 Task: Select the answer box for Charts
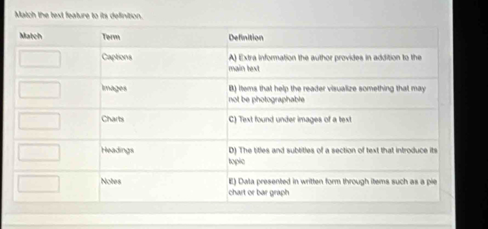[40, 120]
